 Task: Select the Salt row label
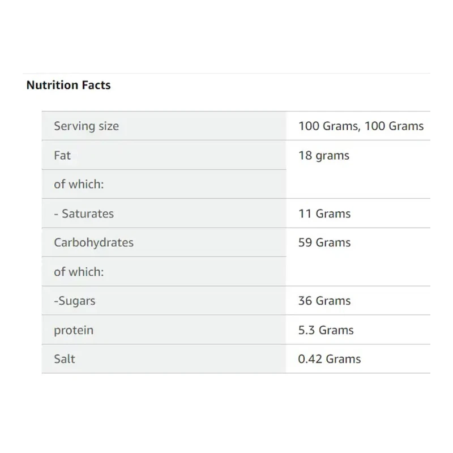coord(65,359)
